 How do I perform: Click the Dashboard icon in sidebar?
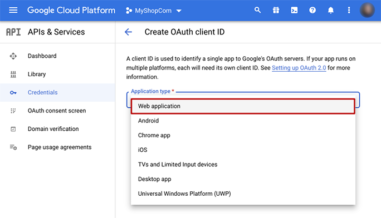13,56
